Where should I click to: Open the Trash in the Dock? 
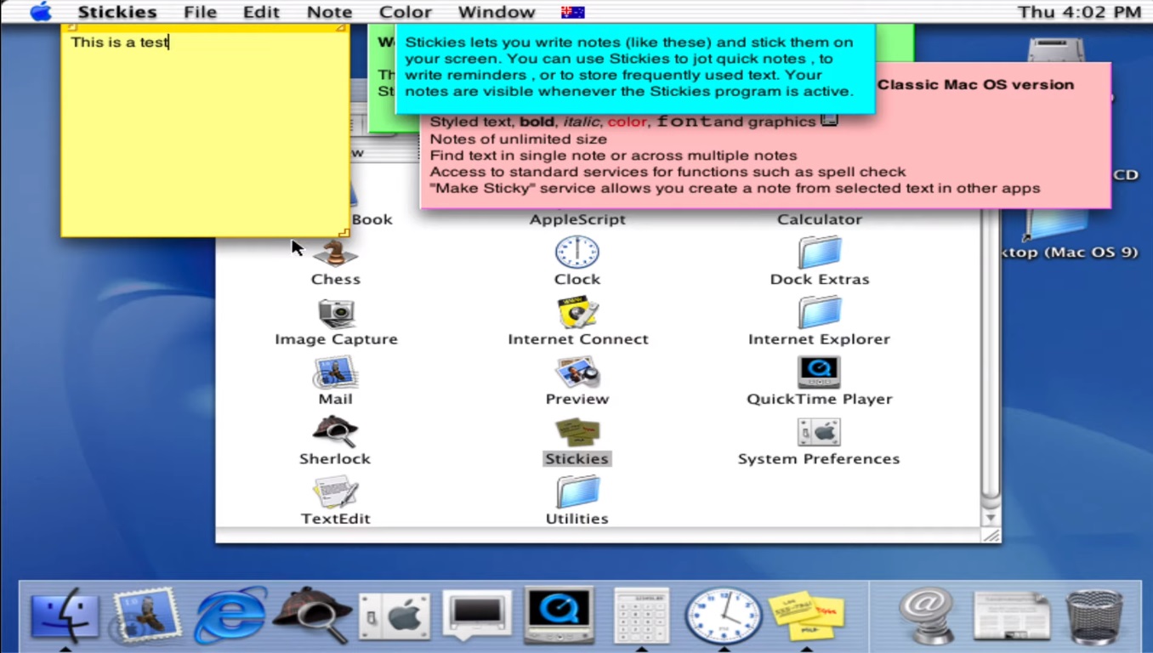(1094, 616)
